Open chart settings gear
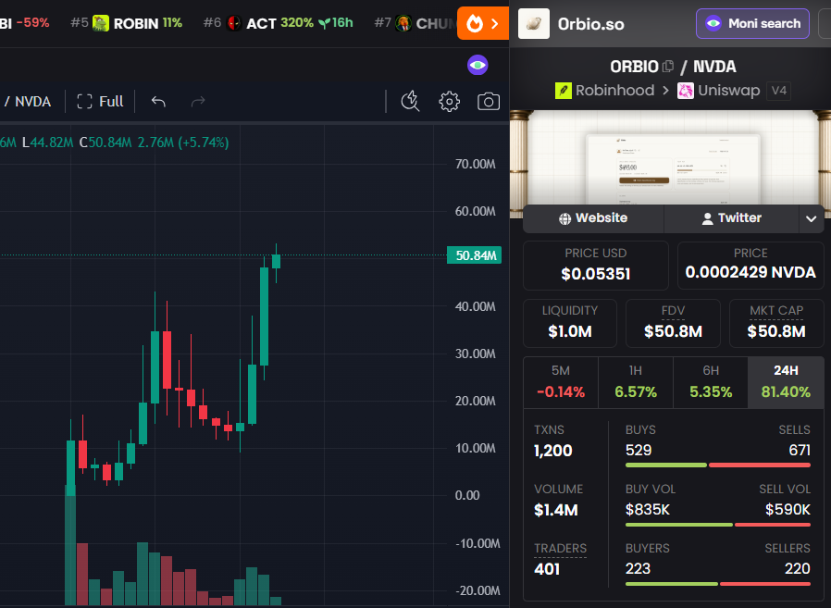 click(450, 101)
